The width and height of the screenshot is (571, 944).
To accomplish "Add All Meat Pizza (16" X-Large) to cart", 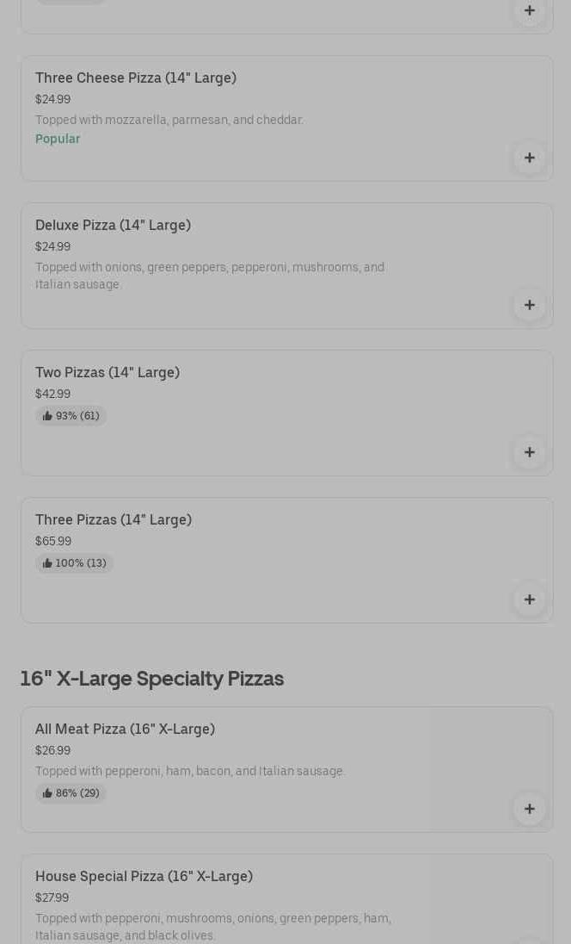I will pyautogui.click(x=529, y=809).
